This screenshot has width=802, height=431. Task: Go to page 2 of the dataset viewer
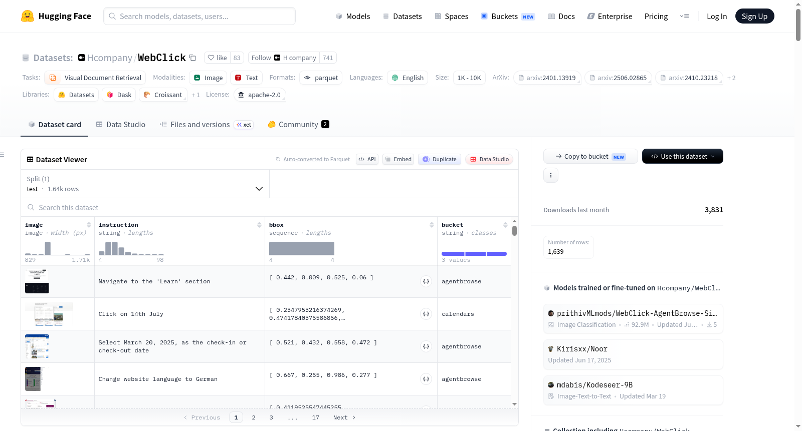[254, 417]
